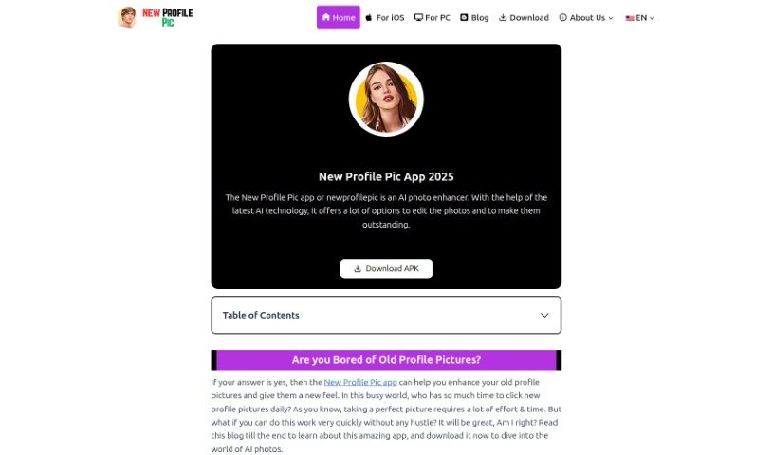
Task: Click the Apple icon beside For iOS
Action: click(x=368, y=18)
